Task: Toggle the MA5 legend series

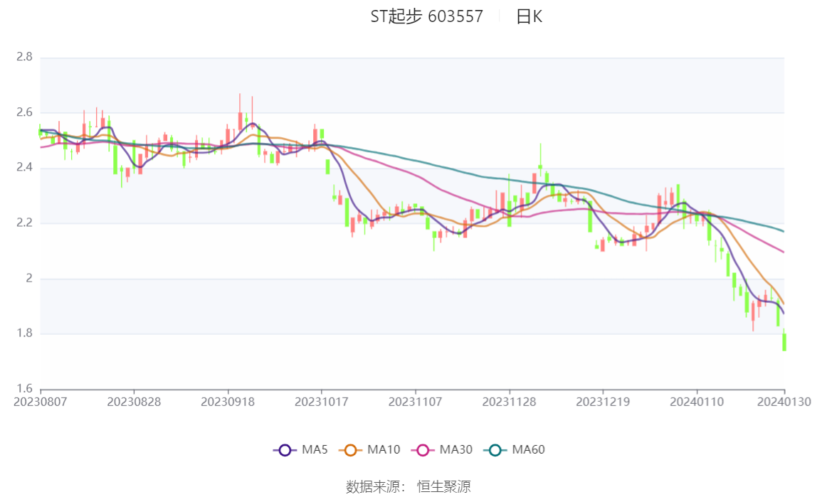Action: click(x=300, y=450)
